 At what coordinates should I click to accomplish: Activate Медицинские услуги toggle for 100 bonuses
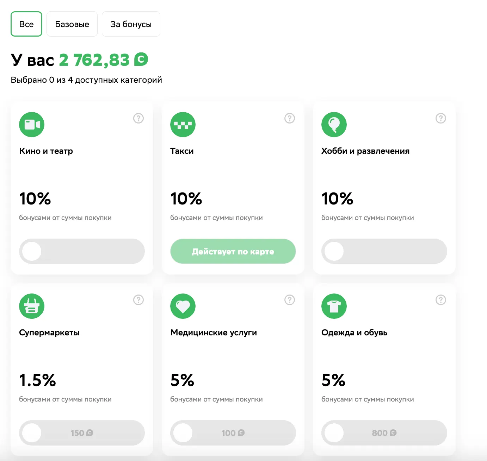pos(233,433)
